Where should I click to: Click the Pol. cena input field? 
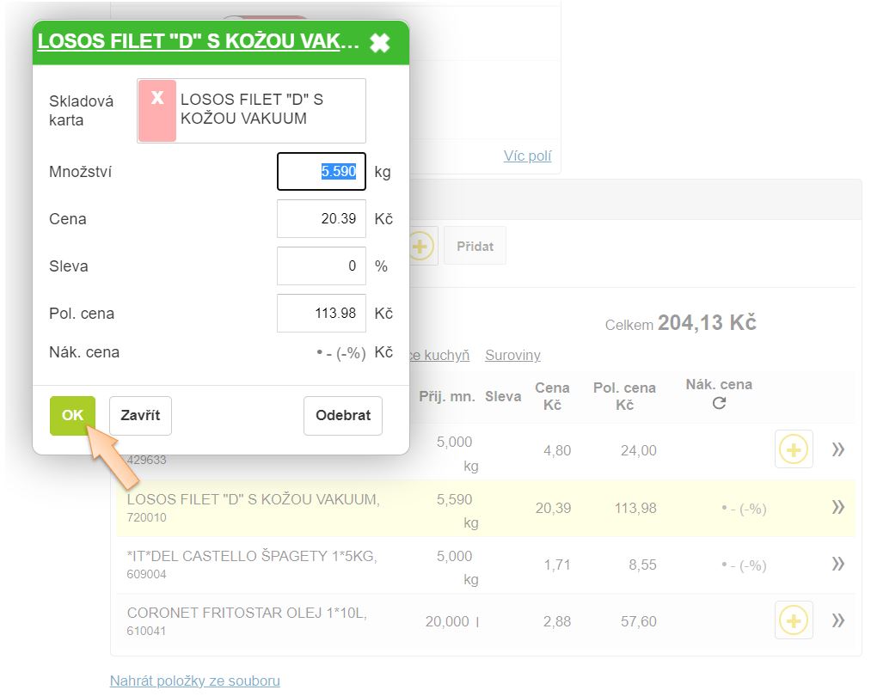[x=321, y=314]
